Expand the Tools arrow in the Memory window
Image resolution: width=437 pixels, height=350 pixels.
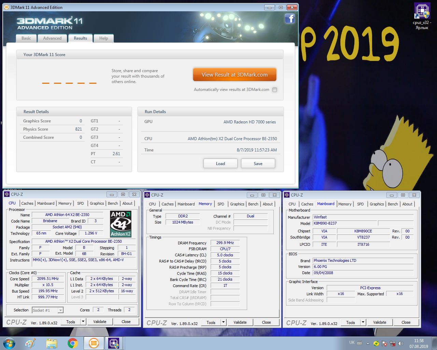point(223,322)
